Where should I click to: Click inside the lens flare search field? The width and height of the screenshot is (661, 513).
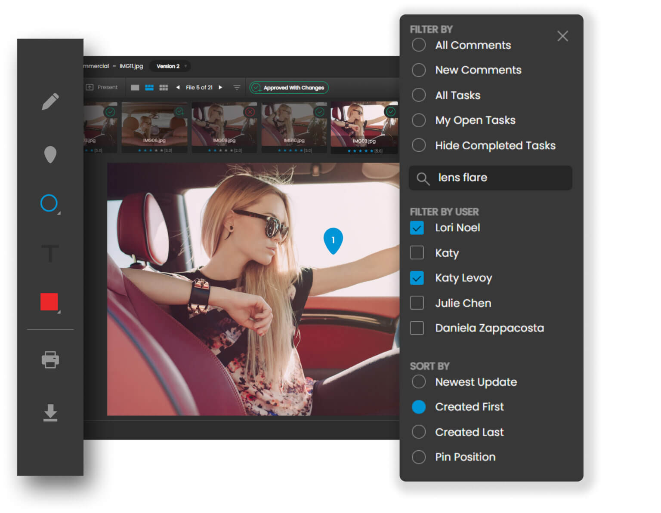tap(491, 178)
